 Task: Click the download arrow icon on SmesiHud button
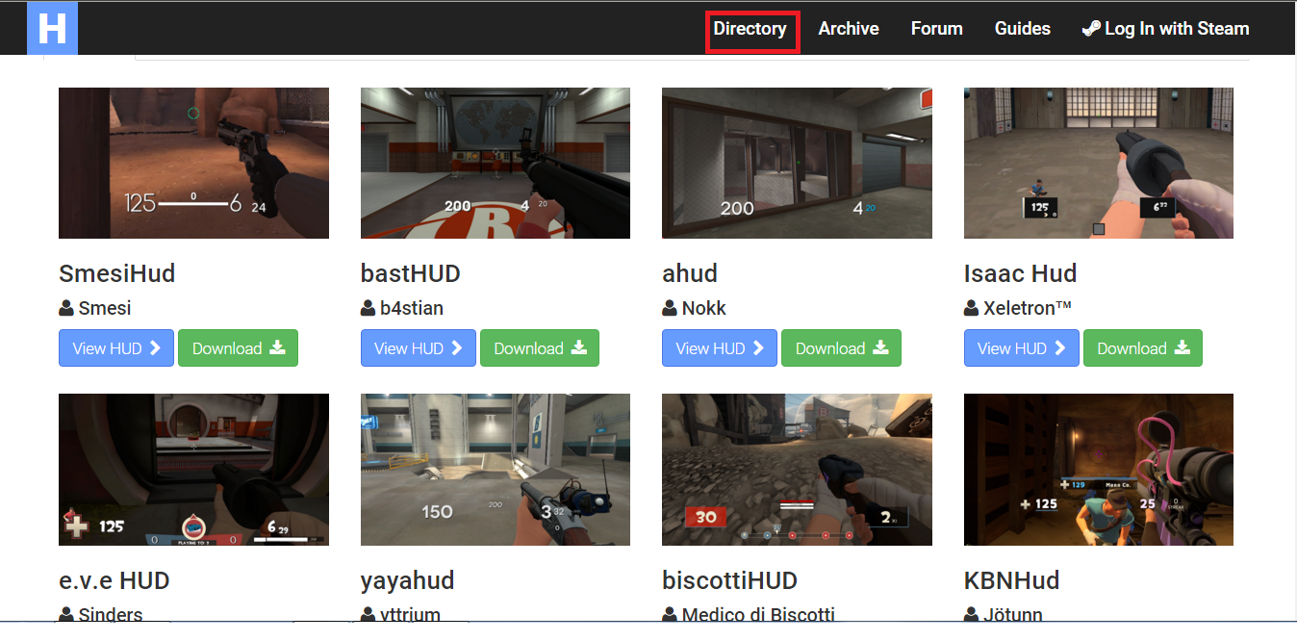coord(277,348)
